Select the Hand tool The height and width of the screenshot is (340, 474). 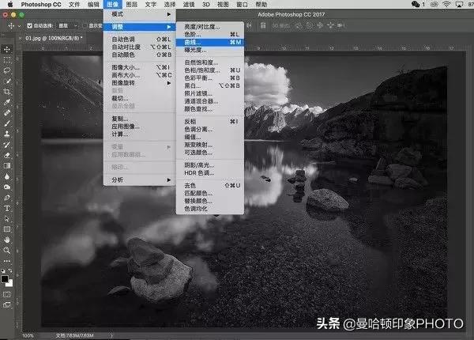pos(7,240)
